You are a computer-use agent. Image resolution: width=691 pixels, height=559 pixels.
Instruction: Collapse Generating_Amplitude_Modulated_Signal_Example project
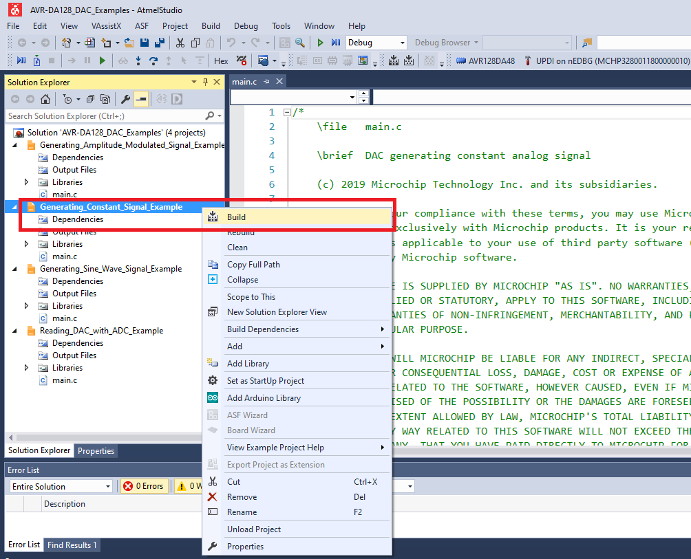pos(15,145)
